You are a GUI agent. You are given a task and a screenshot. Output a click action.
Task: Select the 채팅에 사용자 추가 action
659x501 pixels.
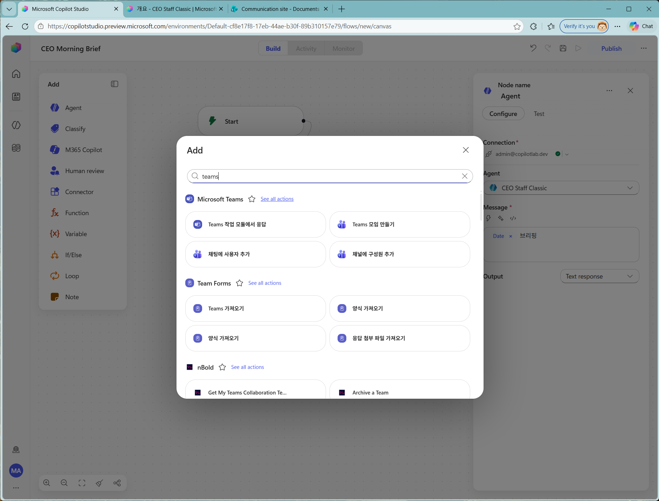pos(255,254)
